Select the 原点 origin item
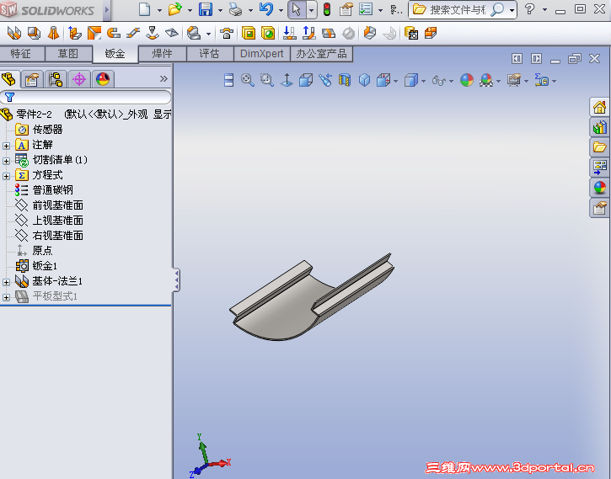 tap(35, 251)
